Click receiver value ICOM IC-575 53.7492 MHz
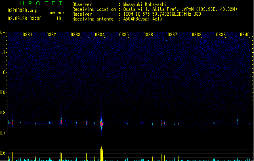Screen dimensions: 254x161 [x=162, y=14]
